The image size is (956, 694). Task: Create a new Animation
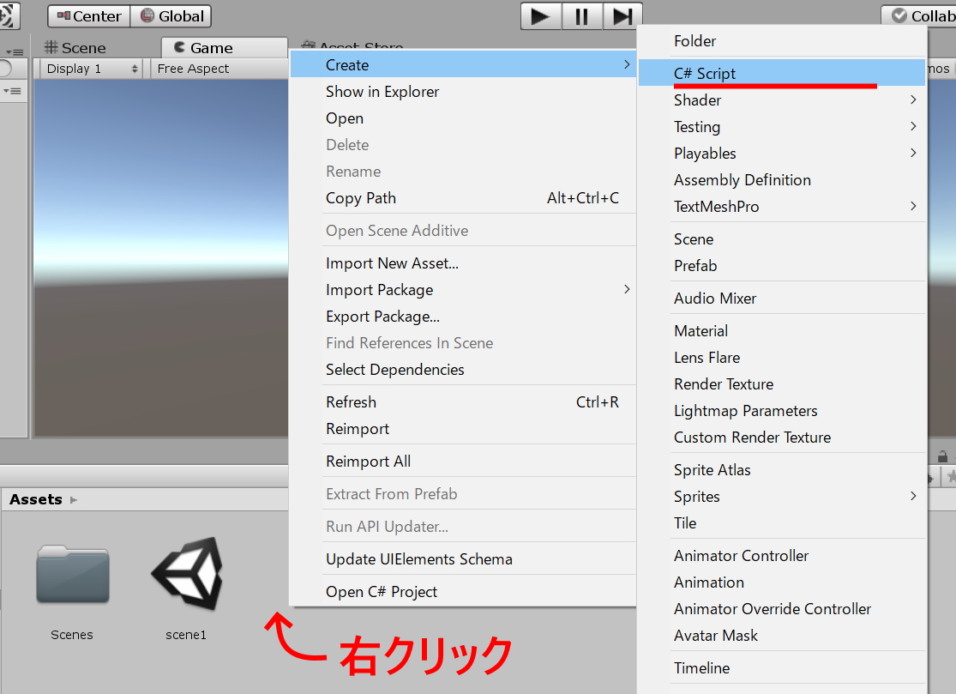tap(782, 582)
